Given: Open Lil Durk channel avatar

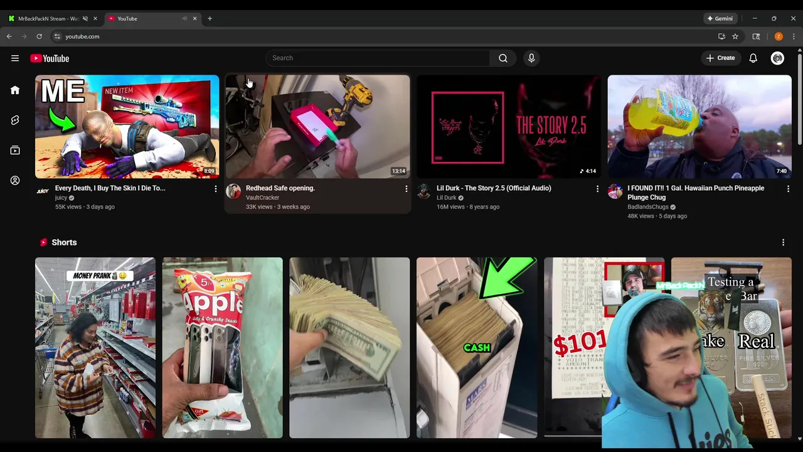Looking at the screenshot, I should [424, 191].
